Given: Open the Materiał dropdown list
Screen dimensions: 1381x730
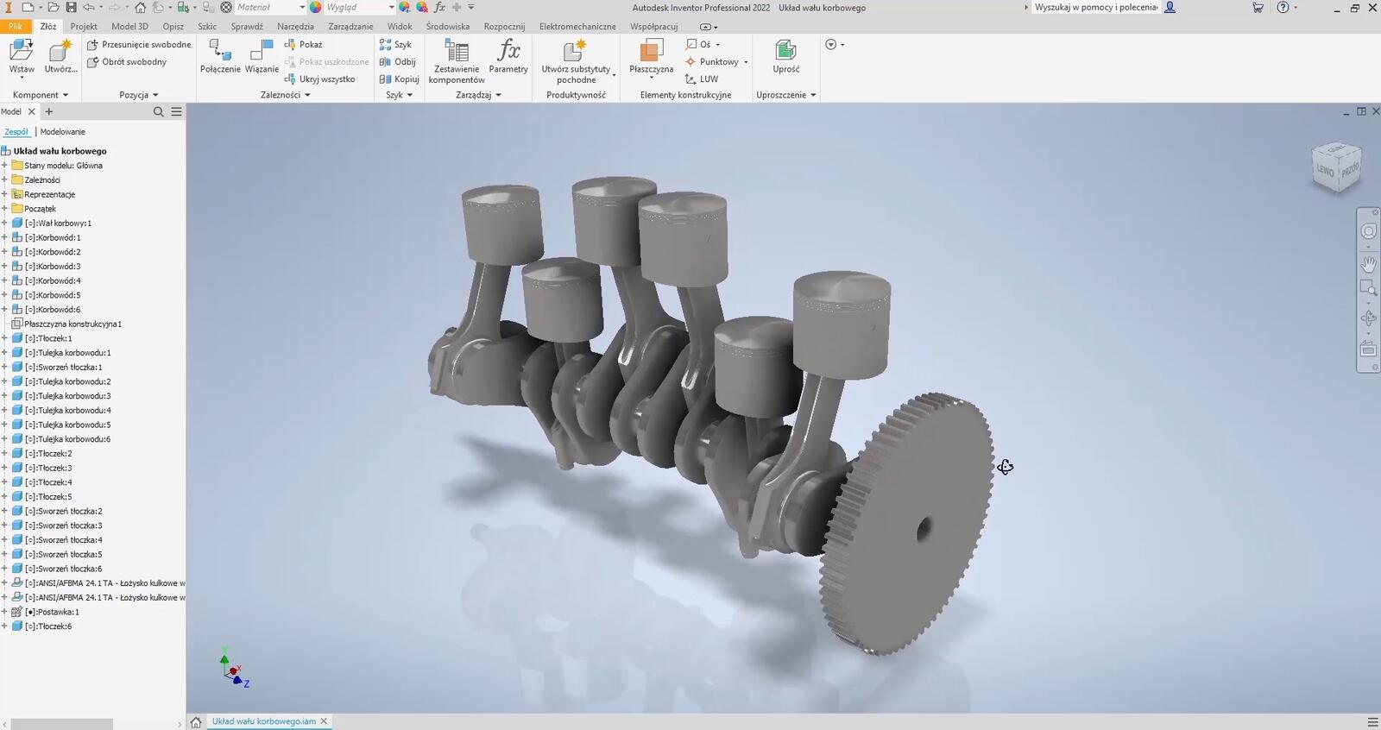Looking at the screenshot, I should (301, 7).
